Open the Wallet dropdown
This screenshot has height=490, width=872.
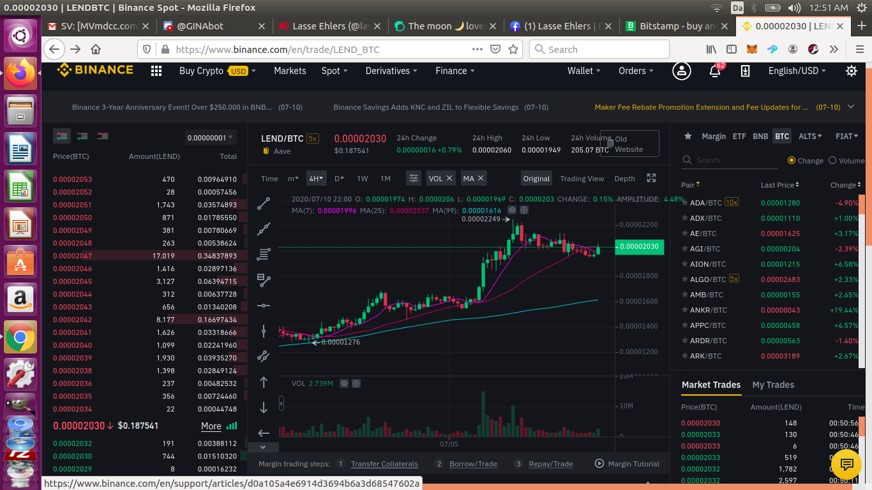[584, 71]
